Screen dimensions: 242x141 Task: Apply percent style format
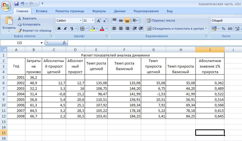coord(223,29)
